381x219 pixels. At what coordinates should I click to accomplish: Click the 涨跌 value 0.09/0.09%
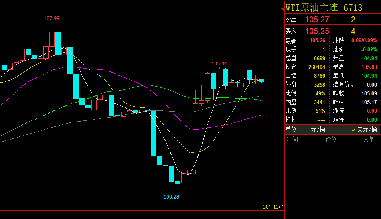click(364, 41)
